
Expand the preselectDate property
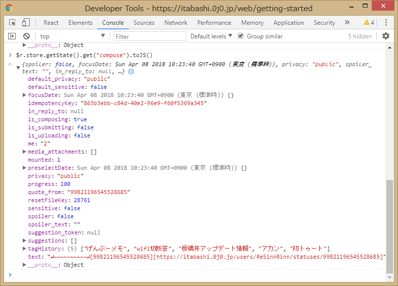click(x=24, y=168)
